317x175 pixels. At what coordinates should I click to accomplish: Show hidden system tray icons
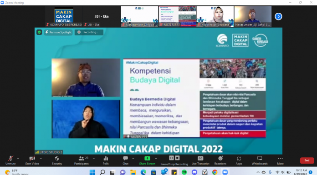click(x=258, y=172)
